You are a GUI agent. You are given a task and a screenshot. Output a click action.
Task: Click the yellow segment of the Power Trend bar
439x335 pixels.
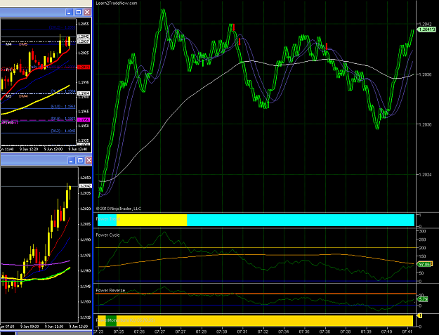pos(152,220)
